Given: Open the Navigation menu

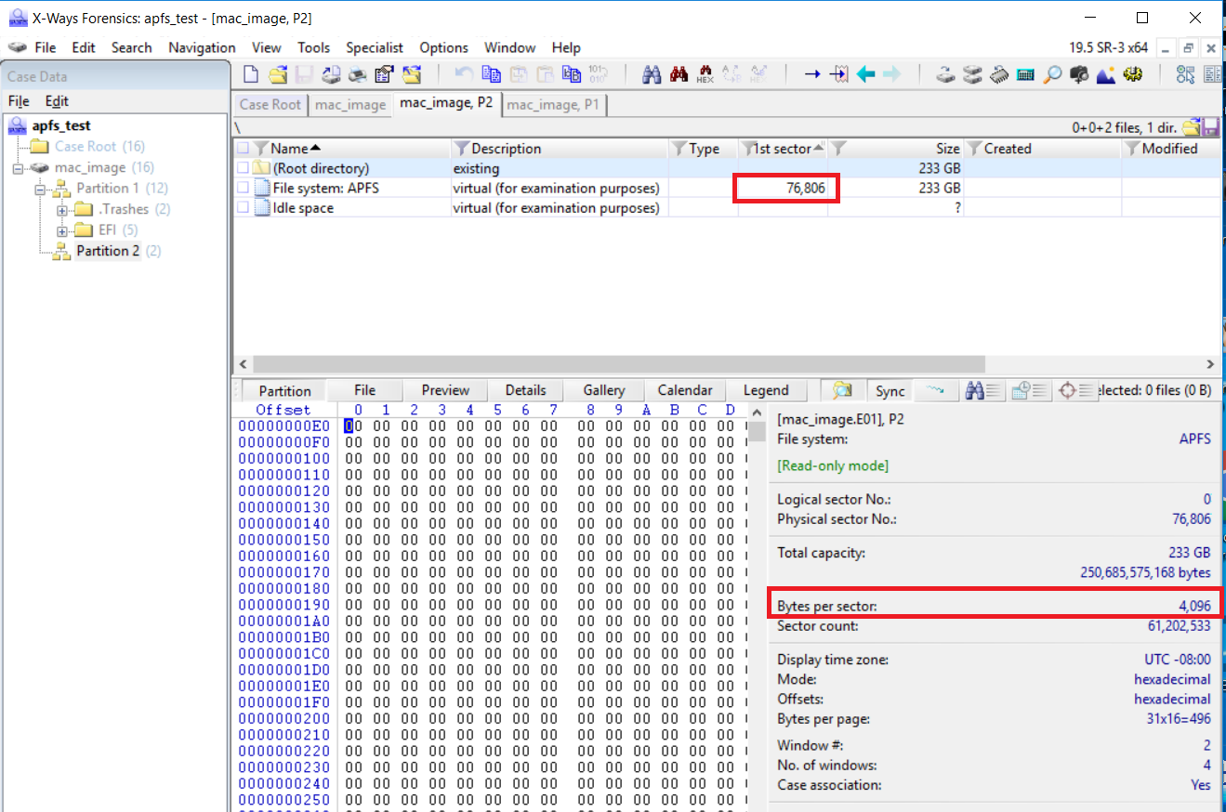Looking at the screenshot, I should point(202,47).
